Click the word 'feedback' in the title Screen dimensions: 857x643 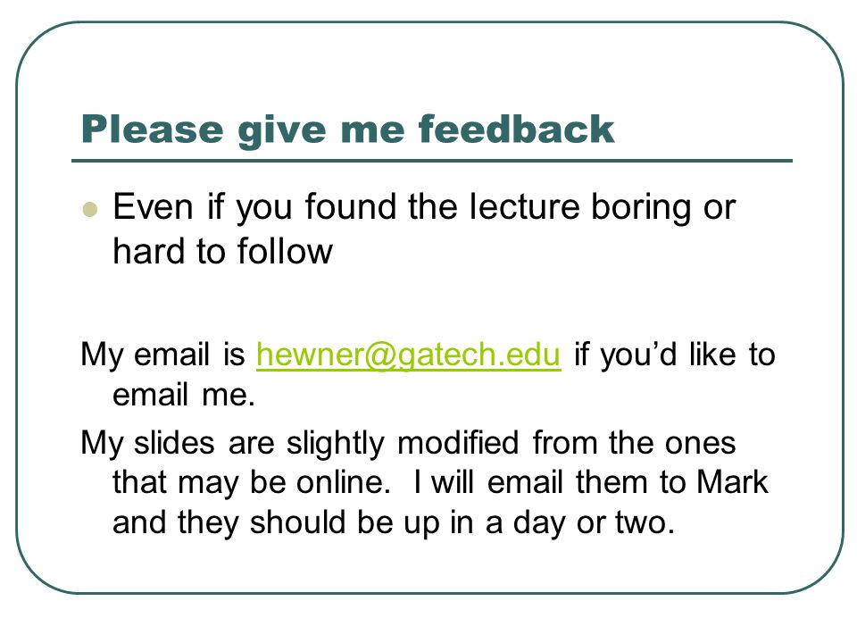coord(517,129)
